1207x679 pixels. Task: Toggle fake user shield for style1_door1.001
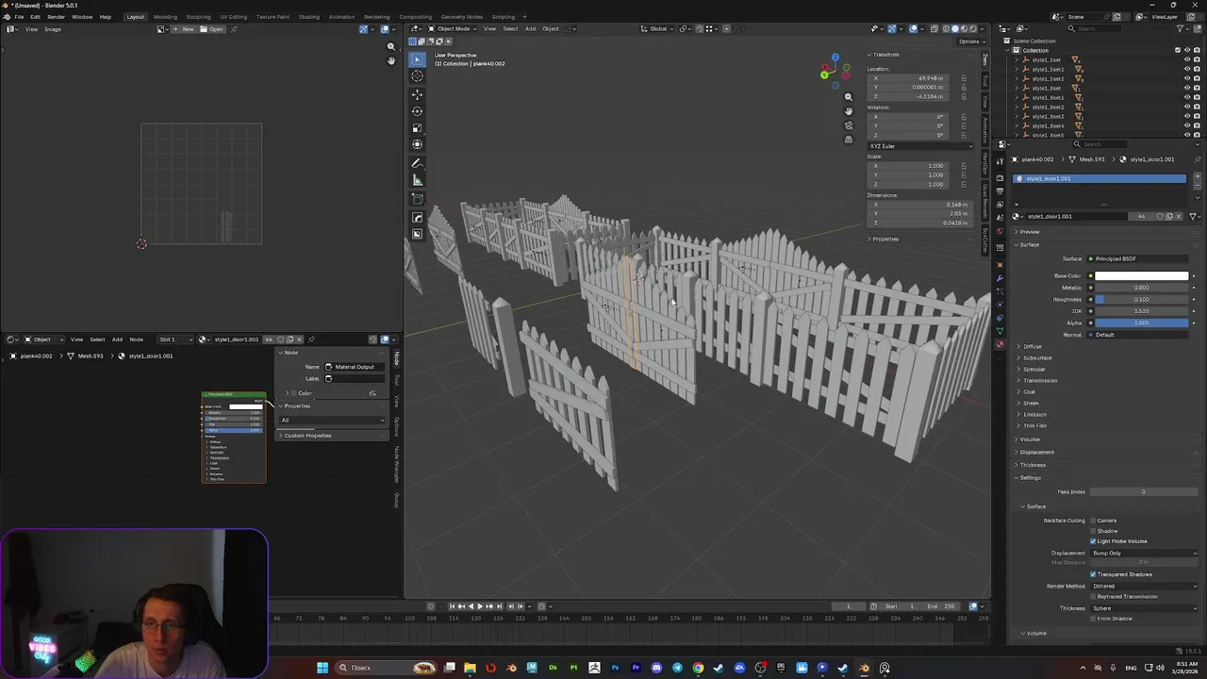click(x=1160, y=216)
